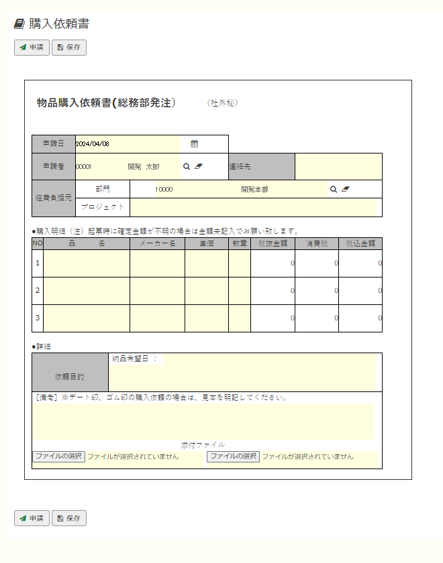Click the department code 10000

[x=164, y=190]
